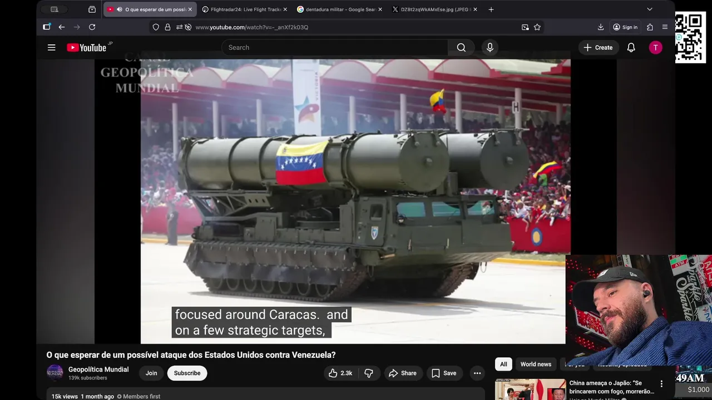Click the '139k subscribers' text

pos(87,378)
